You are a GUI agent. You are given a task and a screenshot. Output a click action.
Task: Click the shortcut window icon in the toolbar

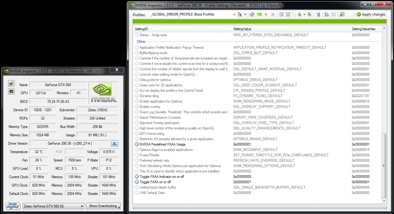(x=342, y=14)
